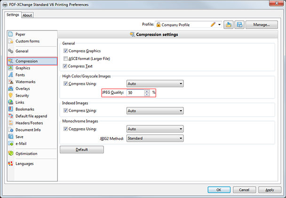Click the pencil edit icon in Profile box

click(x=213, y=24)
